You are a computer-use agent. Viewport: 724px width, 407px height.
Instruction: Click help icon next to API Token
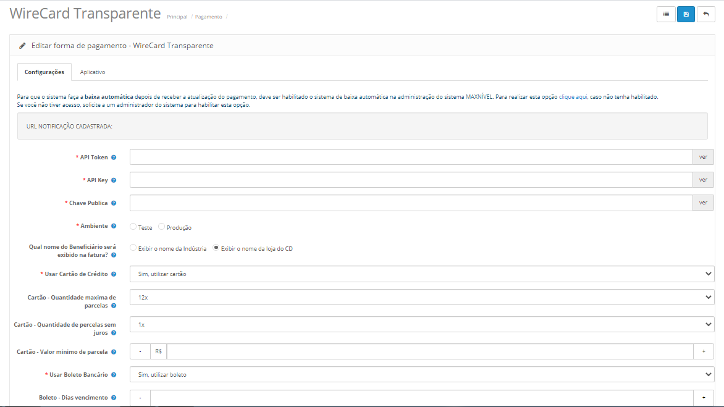pyautogui.click(x=114, y=157)
